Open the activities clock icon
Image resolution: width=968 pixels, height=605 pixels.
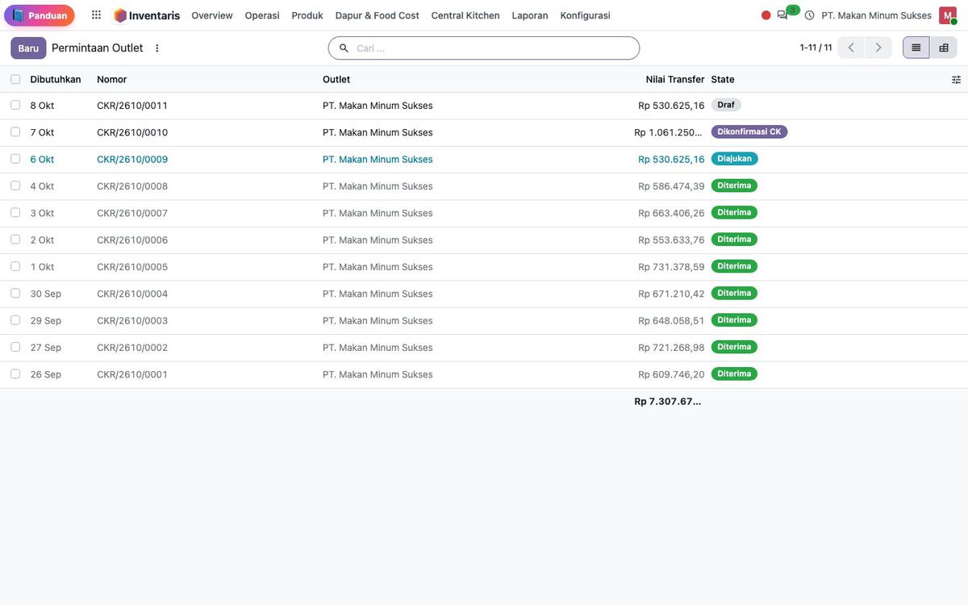[x=809, y=15]
